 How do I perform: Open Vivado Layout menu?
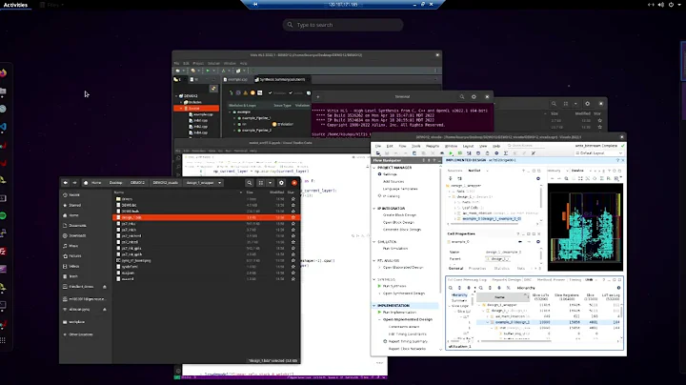468,146
